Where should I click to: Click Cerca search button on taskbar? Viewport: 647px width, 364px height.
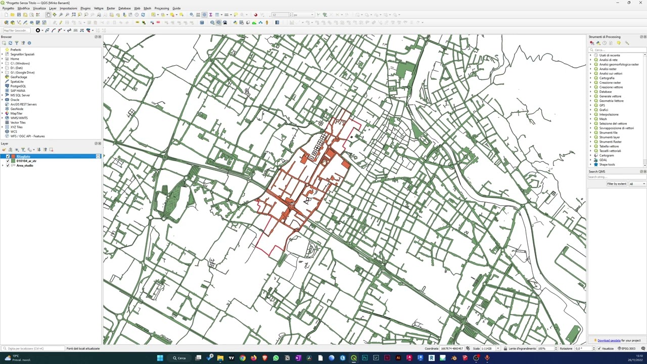[x=179, y=358]
